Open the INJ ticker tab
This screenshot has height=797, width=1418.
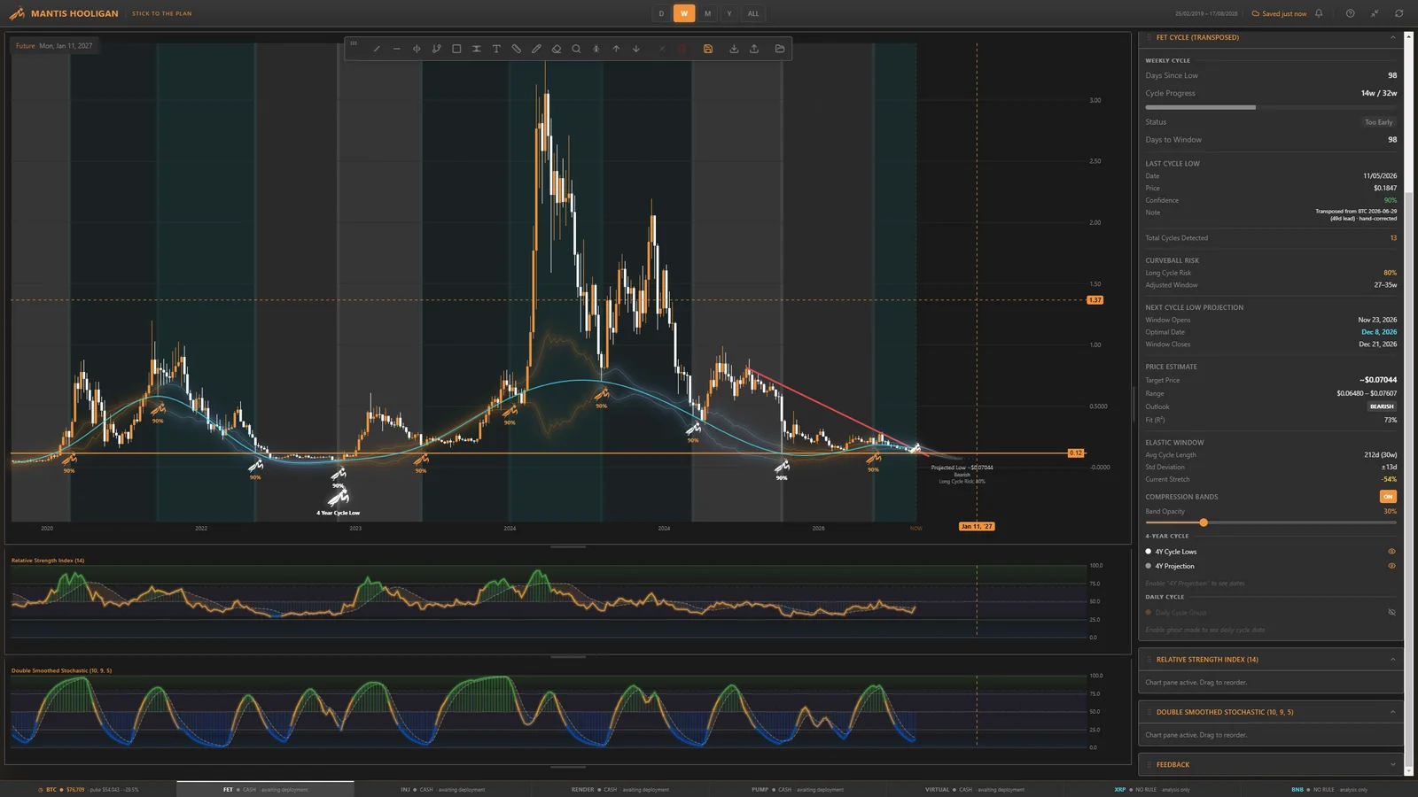point(442,789)
